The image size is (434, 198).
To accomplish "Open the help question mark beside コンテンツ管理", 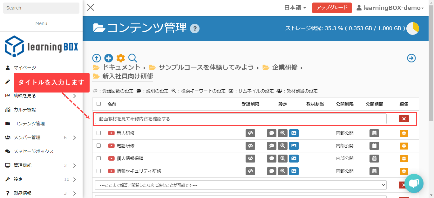I will [x=194, y=29].
